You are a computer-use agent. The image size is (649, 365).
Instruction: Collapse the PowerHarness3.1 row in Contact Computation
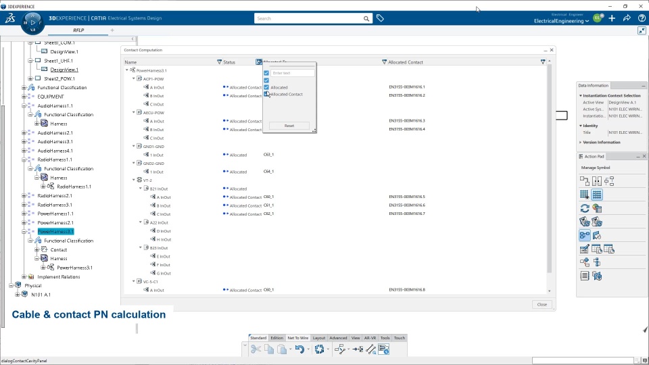point(127,70)
